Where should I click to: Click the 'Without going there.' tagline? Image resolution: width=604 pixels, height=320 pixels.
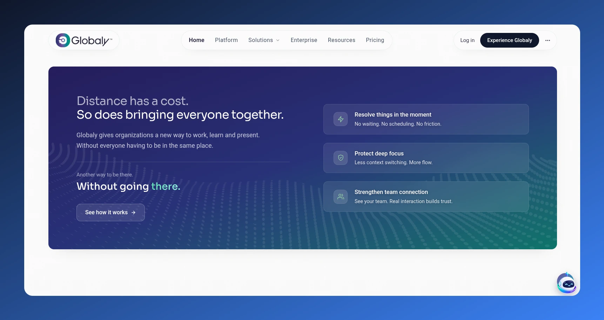coord(128,186)
